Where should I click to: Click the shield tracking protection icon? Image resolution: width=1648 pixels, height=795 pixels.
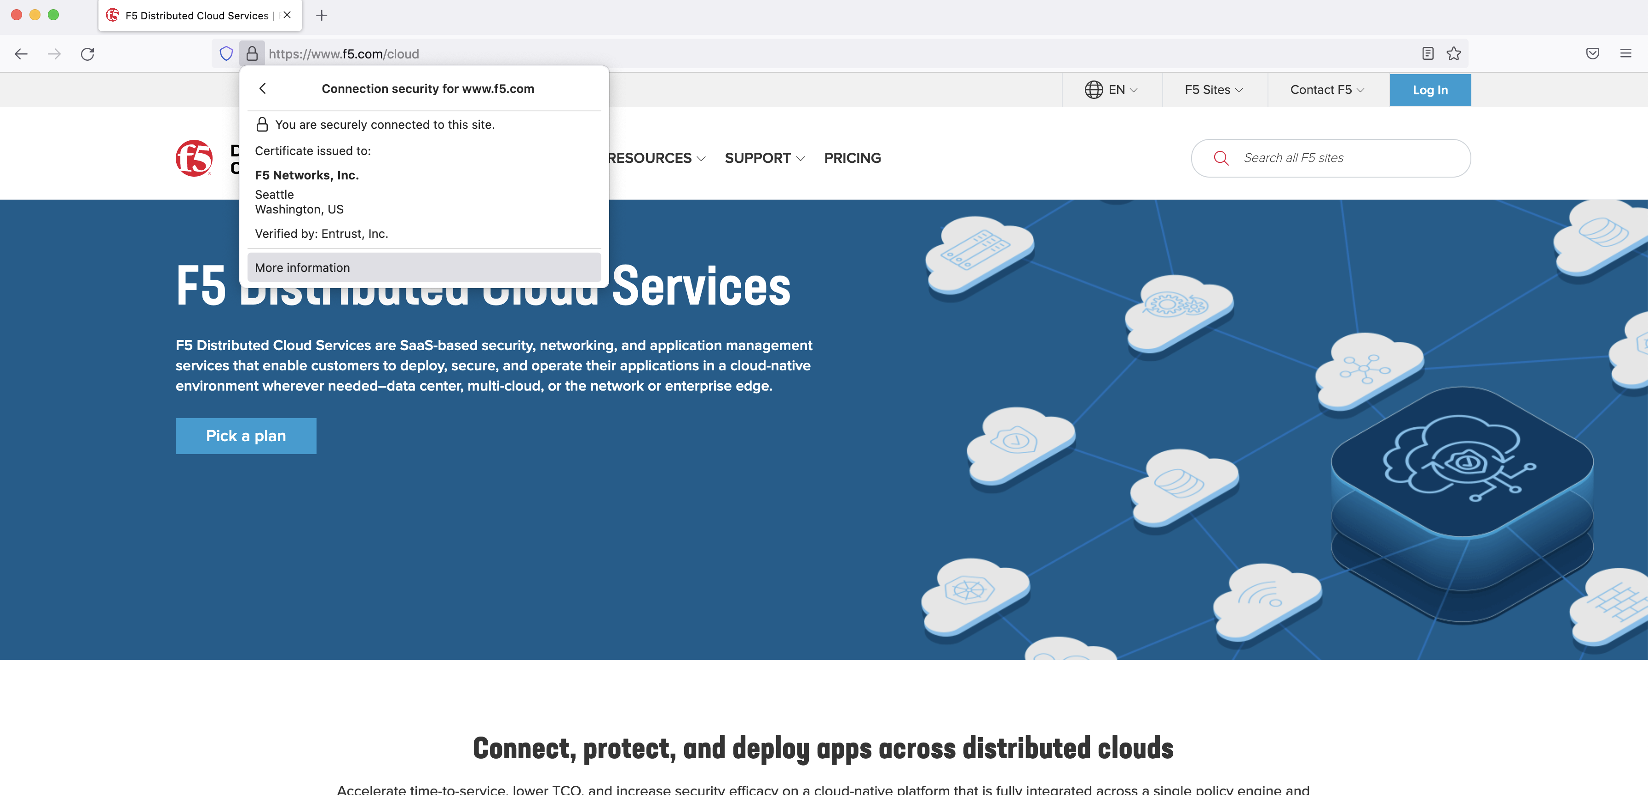click(226, 54)
